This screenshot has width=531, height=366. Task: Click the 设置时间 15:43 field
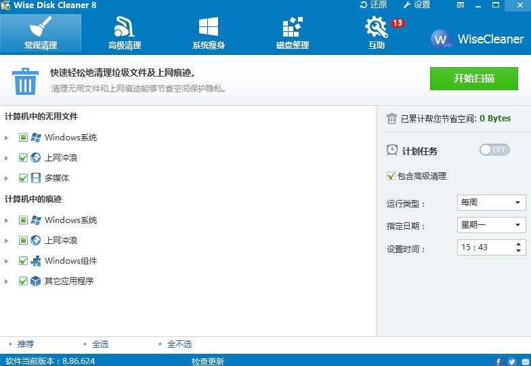tap(492, 247)
